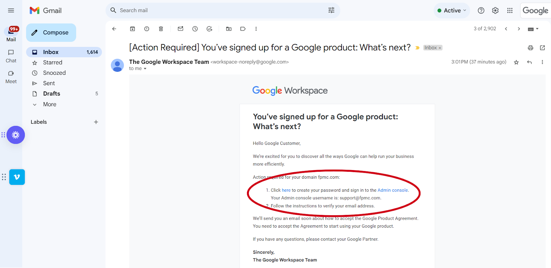Expand 'to me' recipient details

[x=145, y=69]
